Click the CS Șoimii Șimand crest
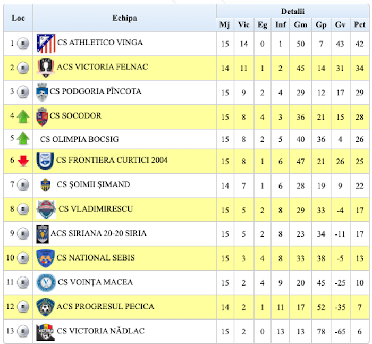The image size is (372, 344). (45, 185)
